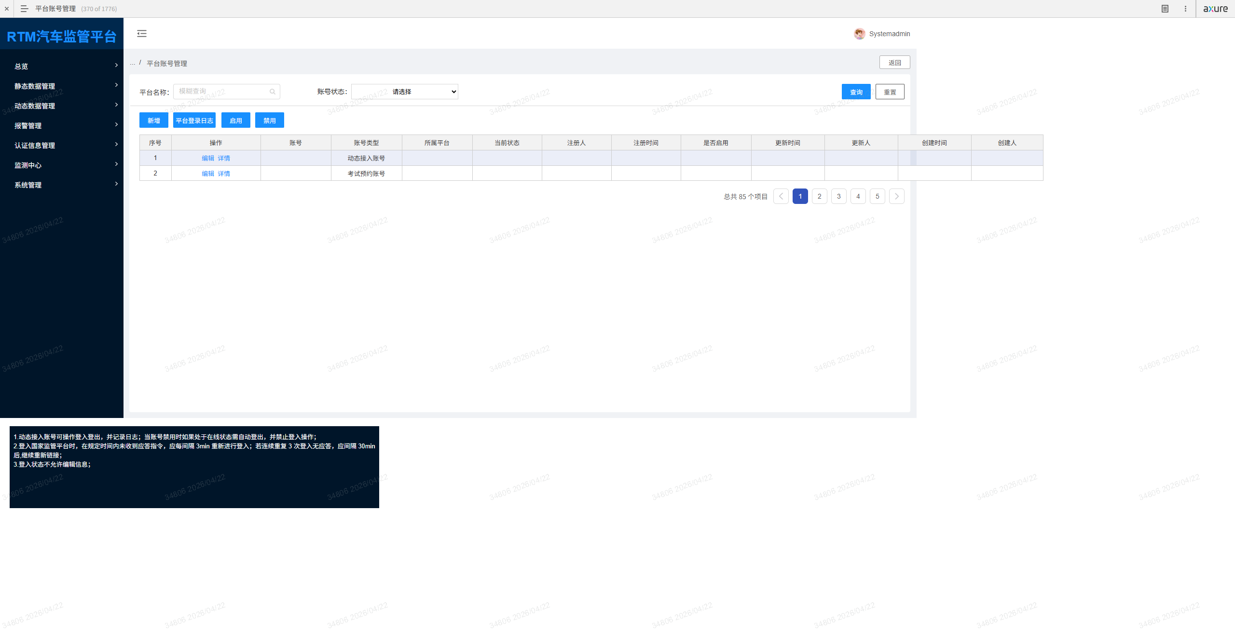Open the 账号状态 dropdown
1235x633 pixels.
tap(405, 92)
